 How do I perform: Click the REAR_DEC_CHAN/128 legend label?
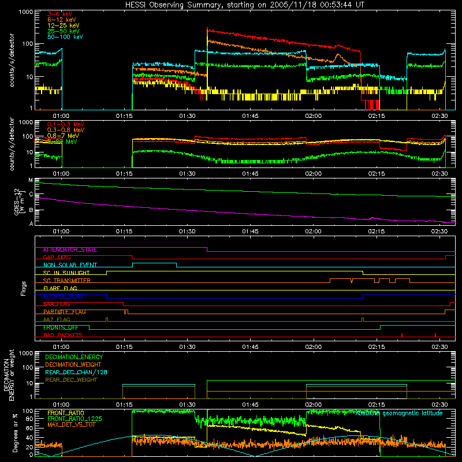point(76,372)
